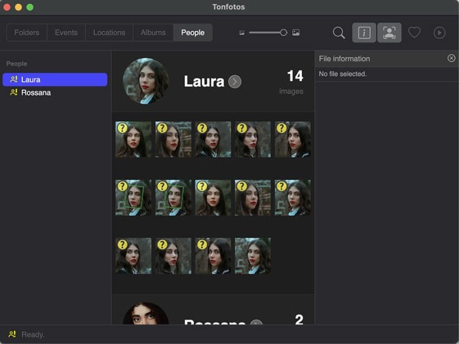Image resolution: width=459 pixels, height=344 pixels.
Task: Click question badge on first thumbnail, third row
Action: tap(123, 244)
